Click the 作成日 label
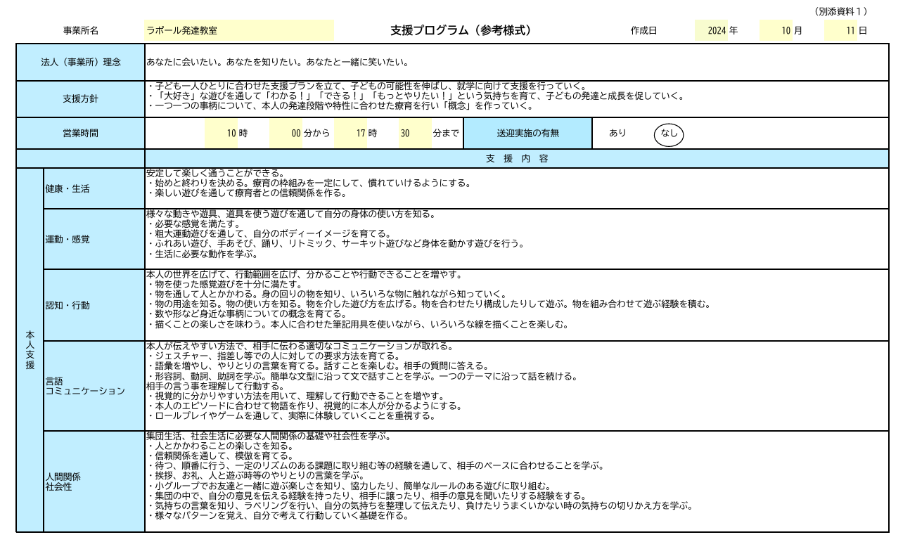This screenshot has width=910, height=549. [x=644, y=31]
